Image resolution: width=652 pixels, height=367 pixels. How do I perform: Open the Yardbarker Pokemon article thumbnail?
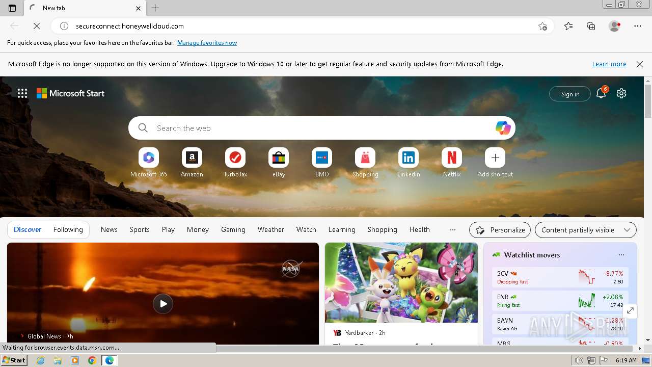(x=401, y=283)
